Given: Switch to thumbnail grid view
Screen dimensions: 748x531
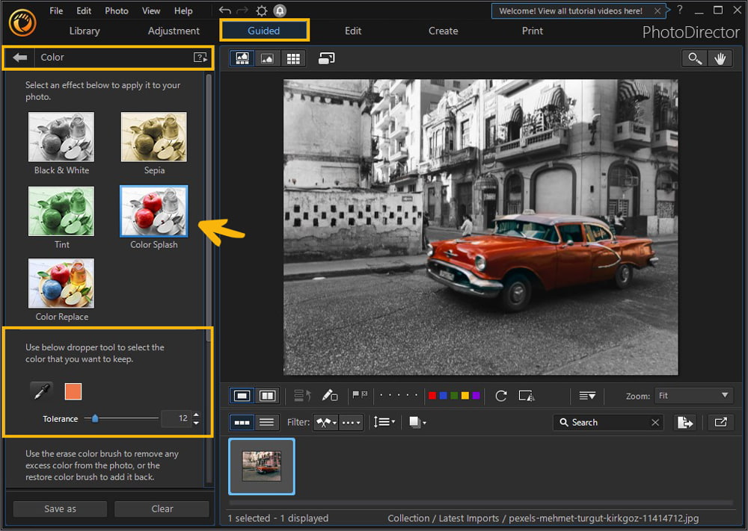Looking at the screenshot, I should coord(293,58).
